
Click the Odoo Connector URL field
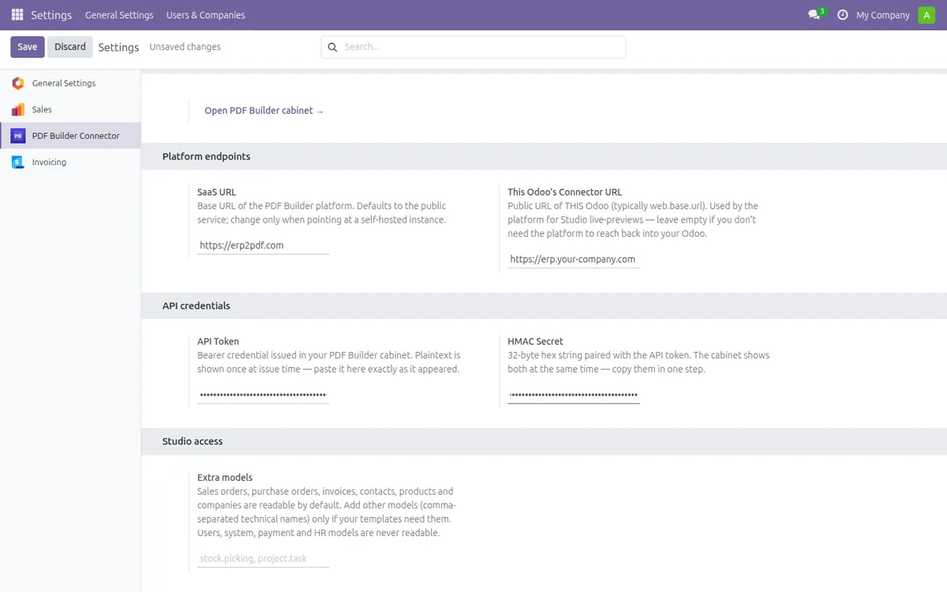pos(574,259)
